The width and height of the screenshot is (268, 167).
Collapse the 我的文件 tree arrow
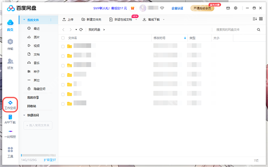point(24,20)
